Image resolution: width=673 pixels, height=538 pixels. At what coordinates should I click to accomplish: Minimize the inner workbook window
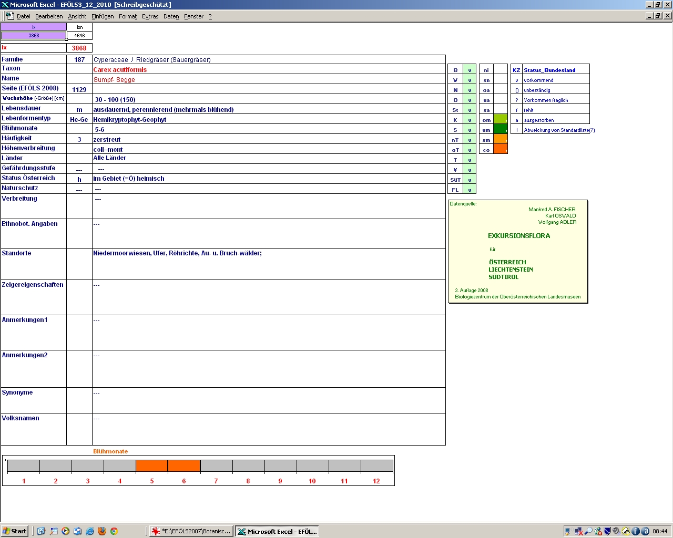[649, 16]
